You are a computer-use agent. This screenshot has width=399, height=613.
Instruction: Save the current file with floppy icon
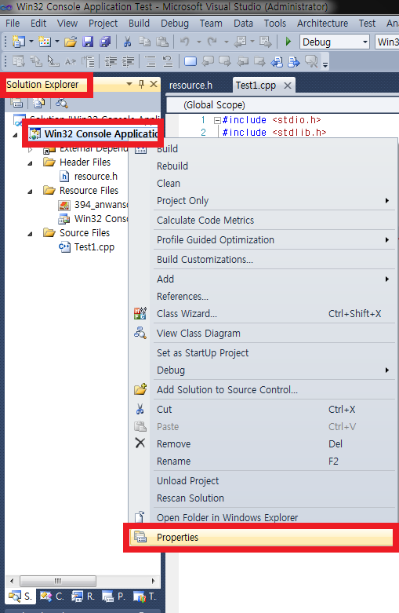[x=89, y=42]
